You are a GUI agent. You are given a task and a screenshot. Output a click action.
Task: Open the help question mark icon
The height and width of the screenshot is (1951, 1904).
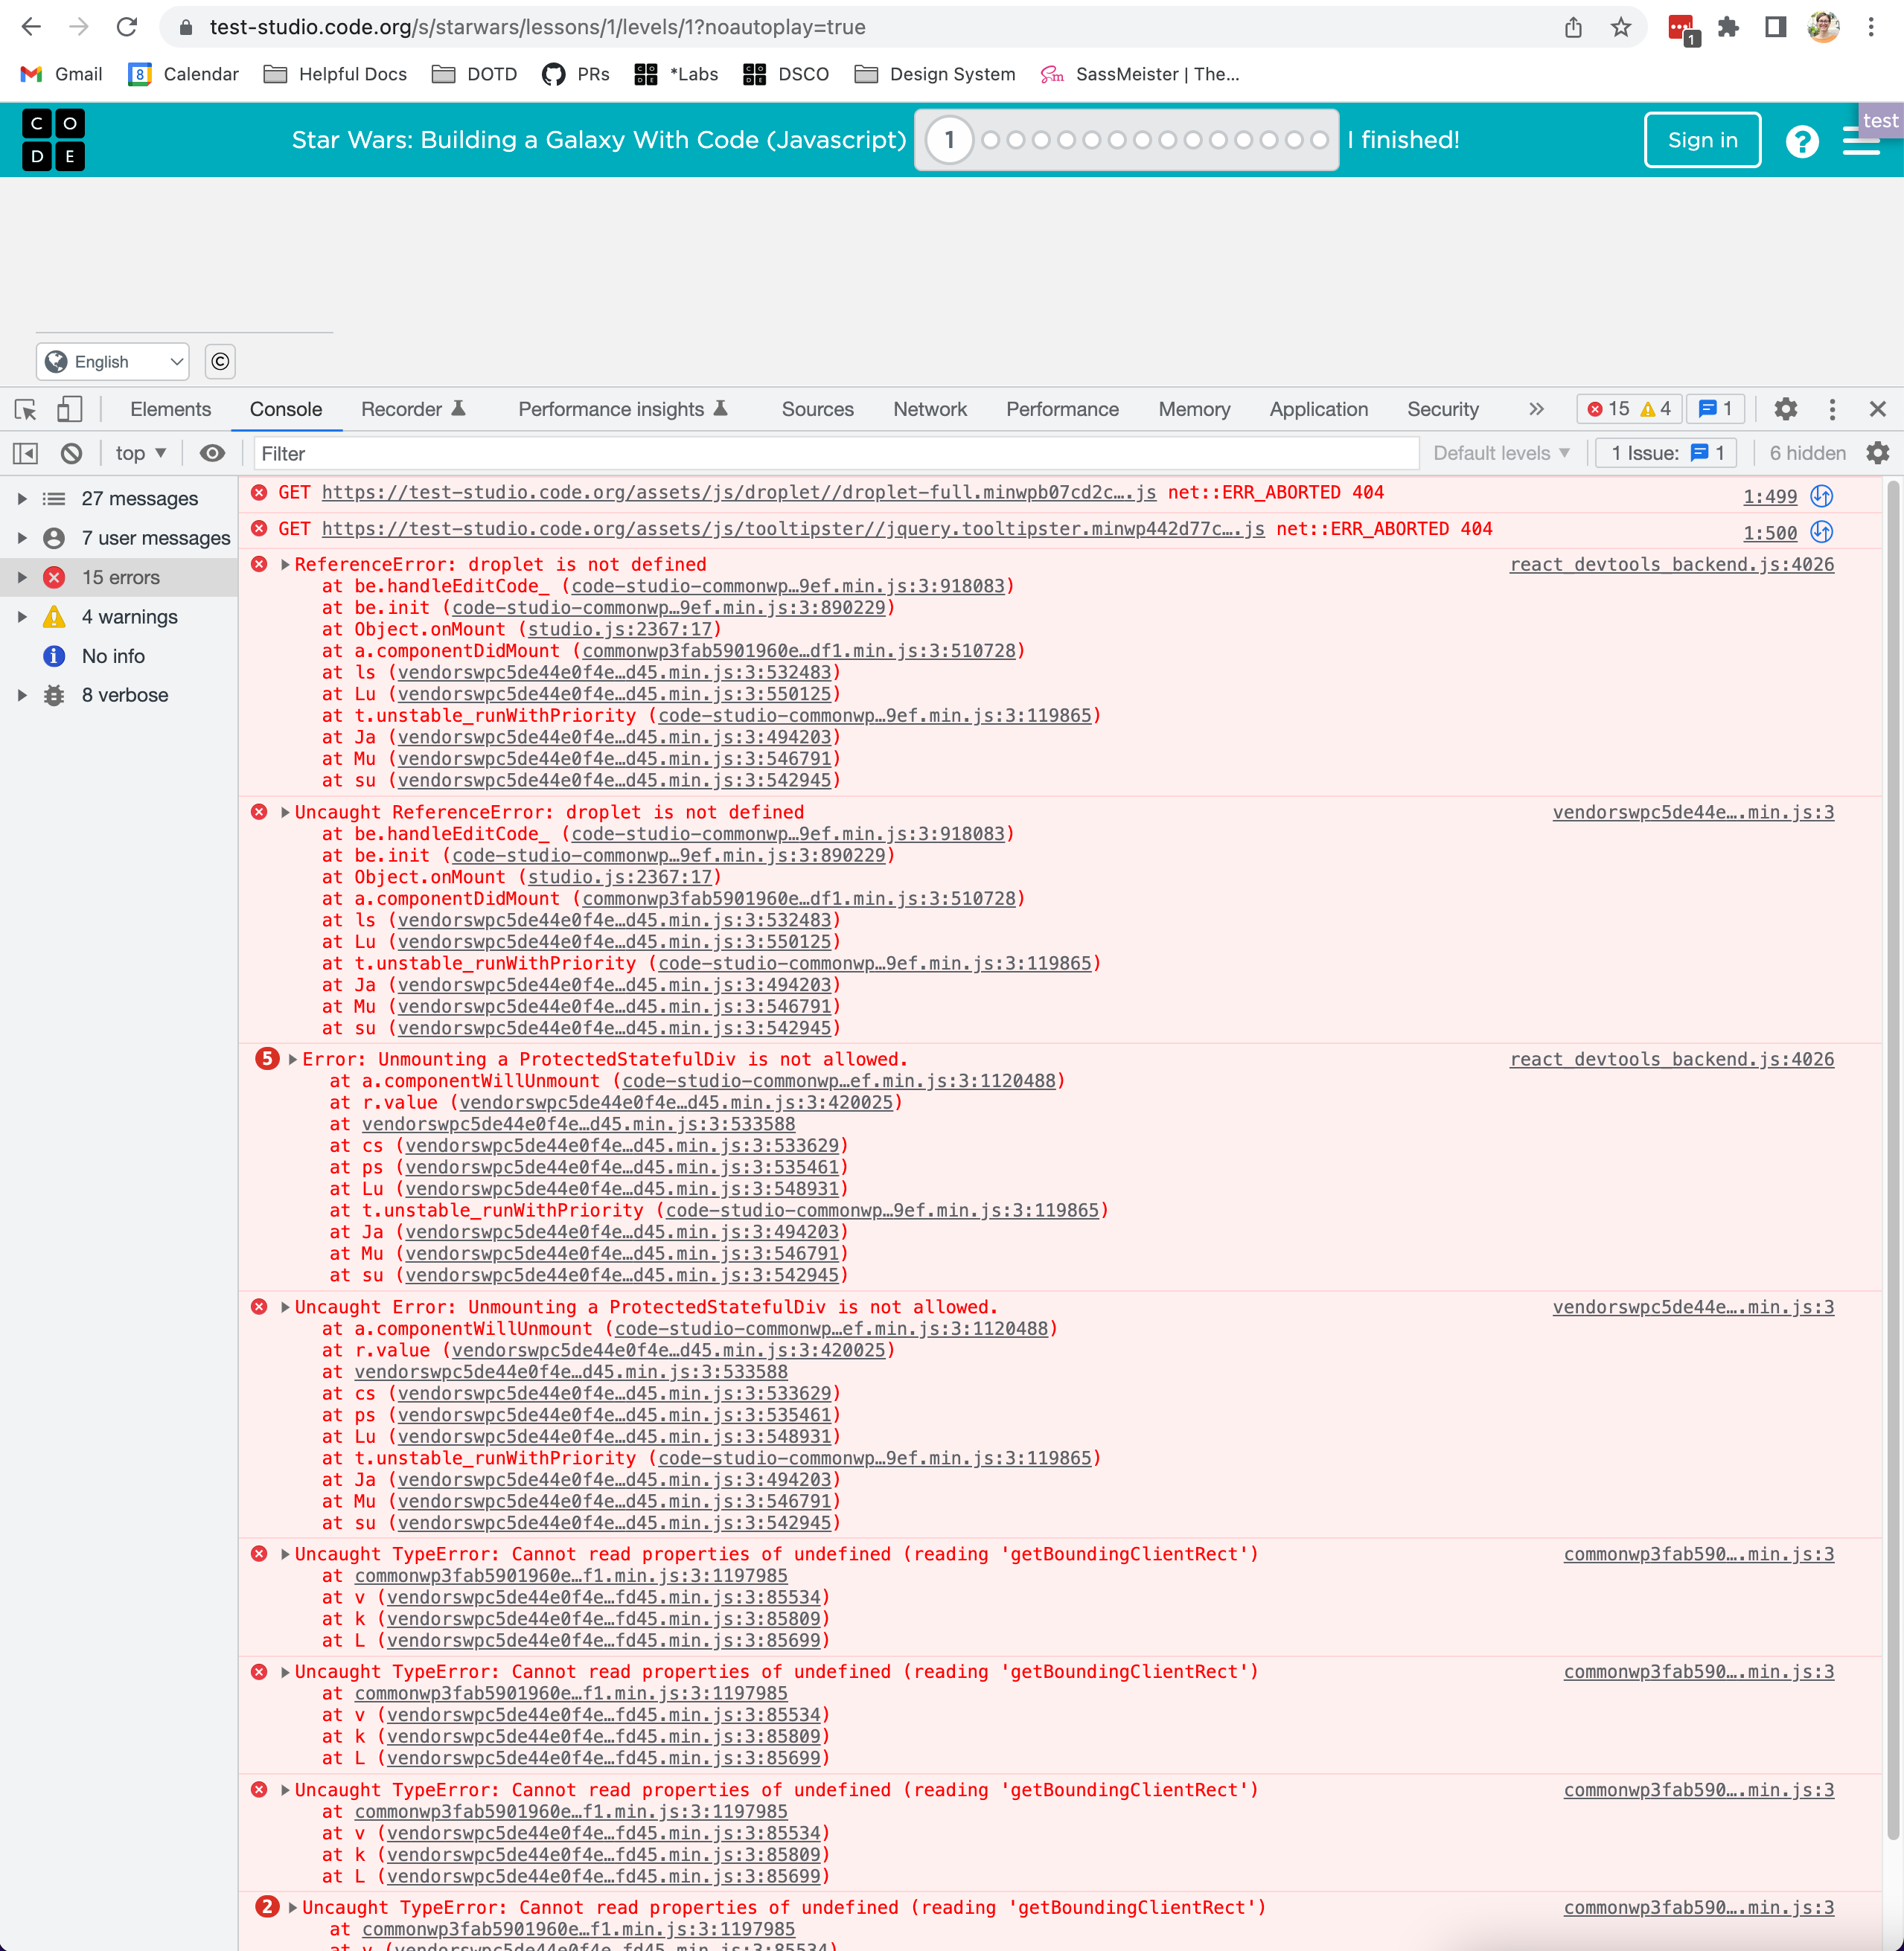coord(1802,141)
